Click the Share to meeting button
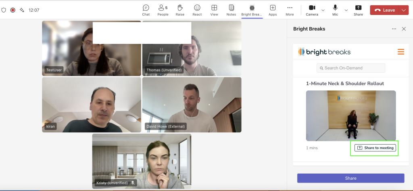 pyautogui.click(x=375, y=148)
